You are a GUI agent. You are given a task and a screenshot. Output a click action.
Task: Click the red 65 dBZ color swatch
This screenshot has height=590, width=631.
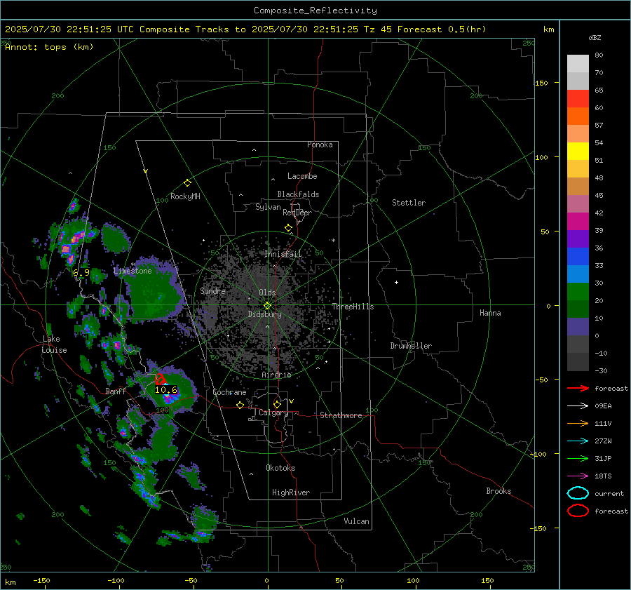pos(578,99)
